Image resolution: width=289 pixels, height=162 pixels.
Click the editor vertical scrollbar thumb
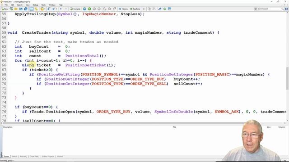coord(287,78)
